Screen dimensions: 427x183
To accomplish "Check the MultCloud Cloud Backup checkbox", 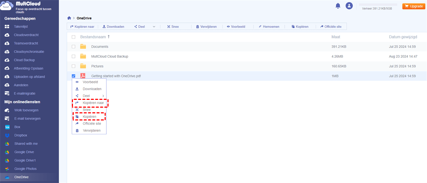I will (x=73, y=56).
